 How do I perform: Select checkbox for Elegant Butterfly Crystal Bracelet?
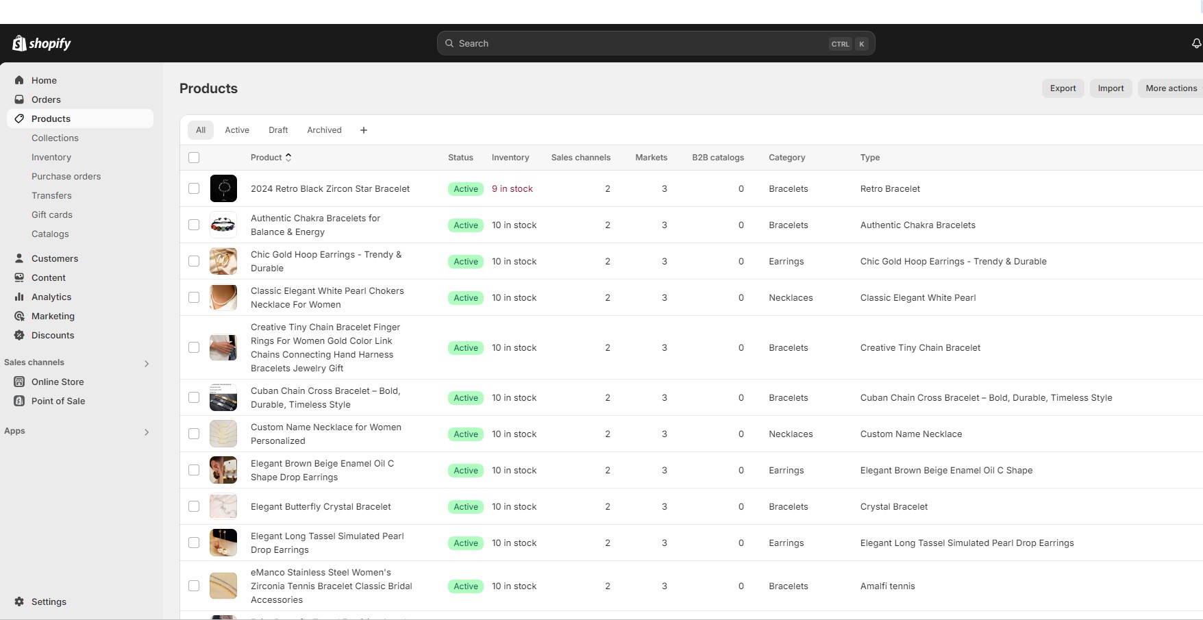pyautogui.click(x=194, y=506)
